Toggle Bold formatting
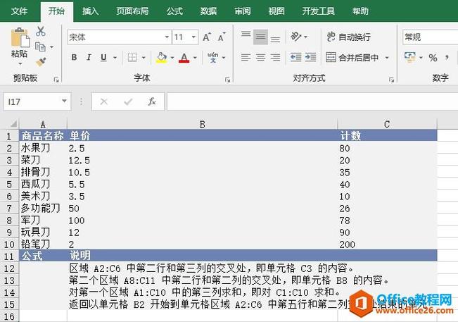 point(74,57)
